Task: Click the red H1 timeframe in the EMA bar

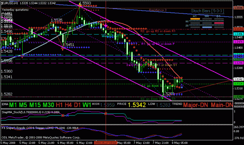Action: point(59,105)
